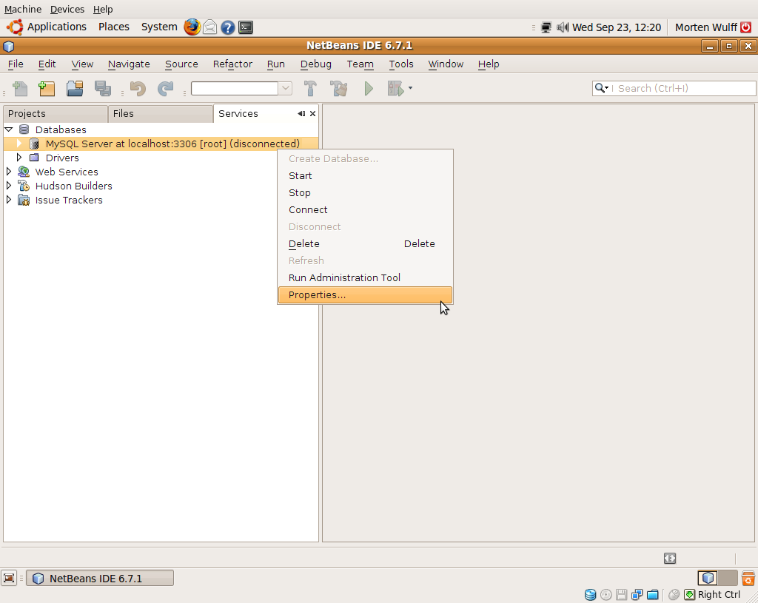
Task: Select the Web Services tree item
Action: point(67,172)
